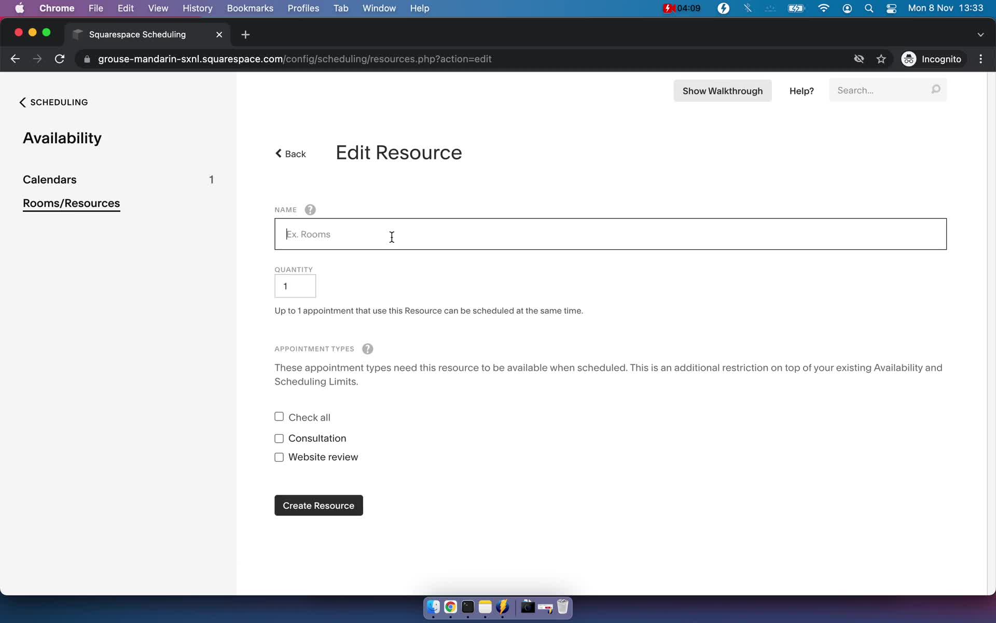Click the NAME field help icon
The image size is (996, 623).
pyautogui.click(x=310, y=209)
